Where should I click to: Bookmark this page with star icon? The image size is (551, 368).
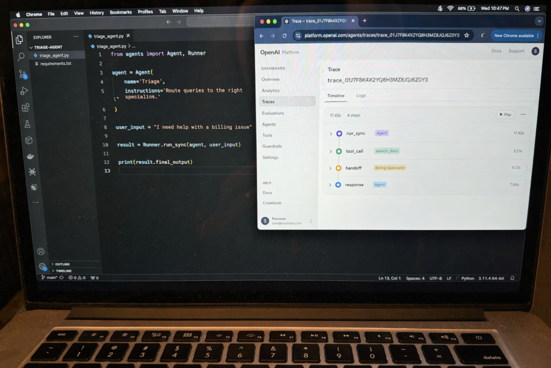click(467, 35)
